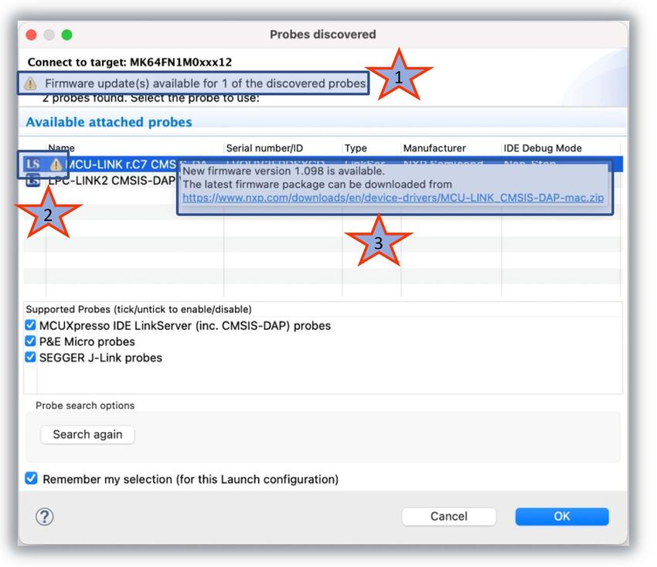Click the Serial number/ID column header
This screenshot has height=567, width=657.
[264, 148]
